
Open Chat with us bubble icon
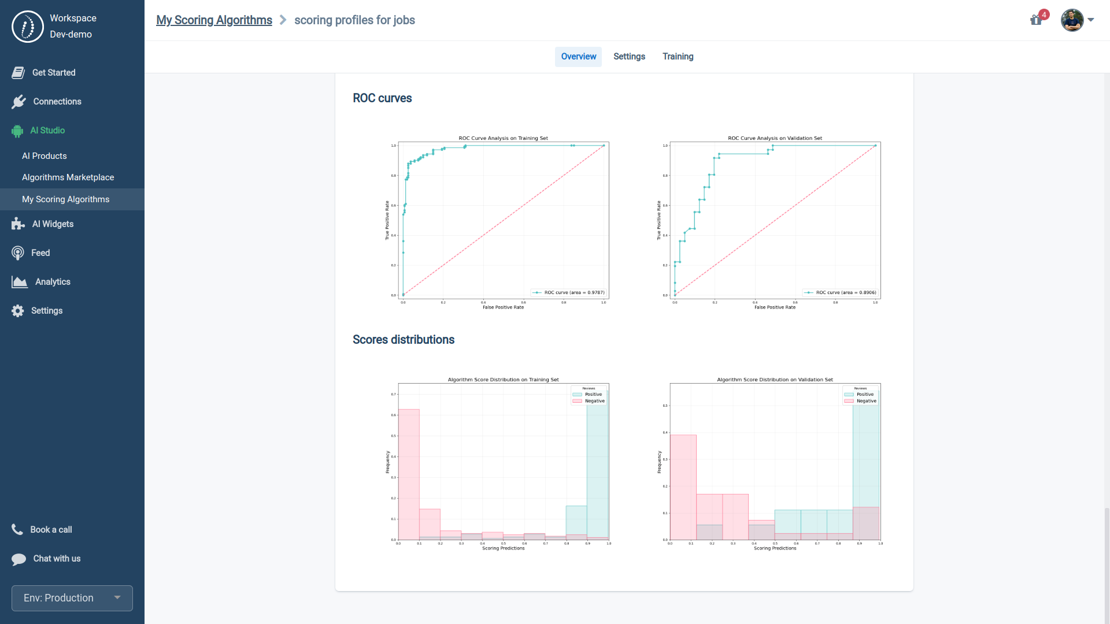(x=18, y=559)
